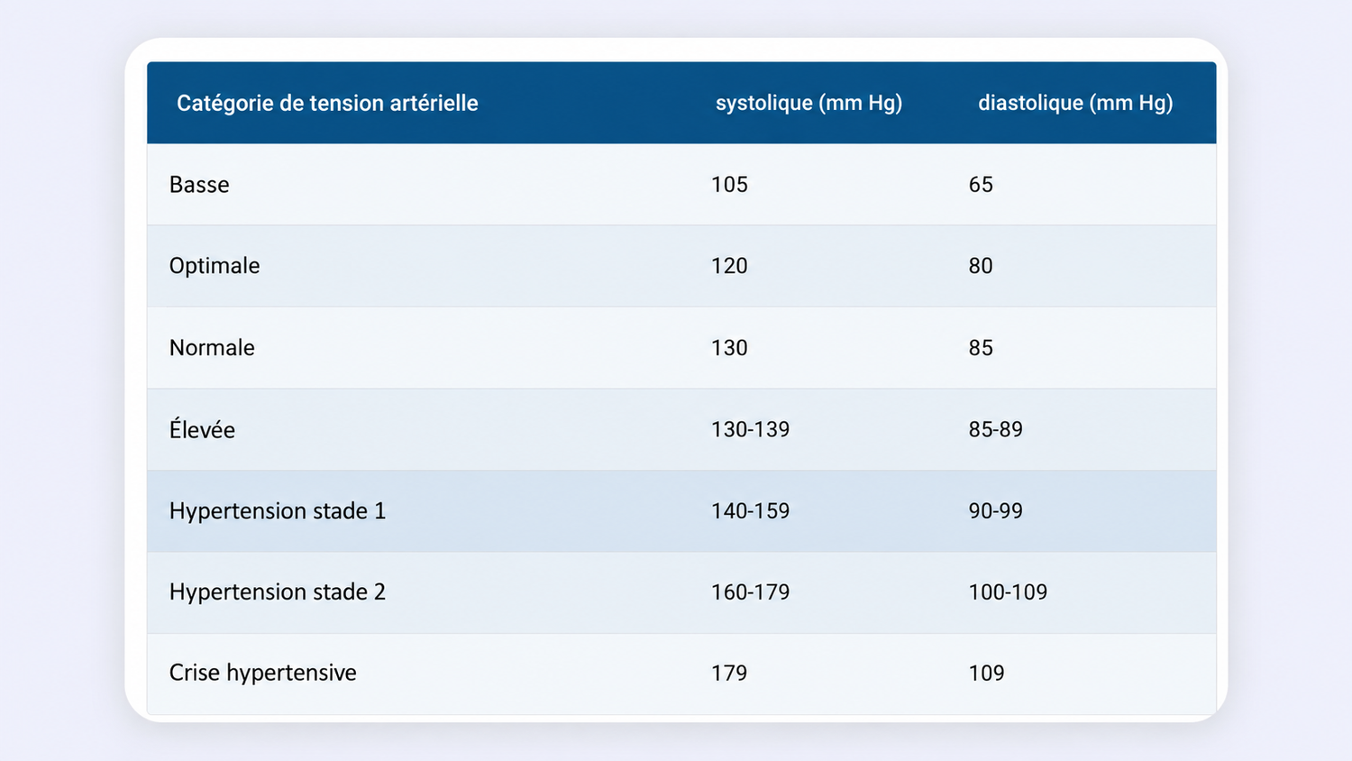The width and height of the screenshot is (1352, 761).
Task: Click the diastolic range 100-109
Action: [1008, 592]
